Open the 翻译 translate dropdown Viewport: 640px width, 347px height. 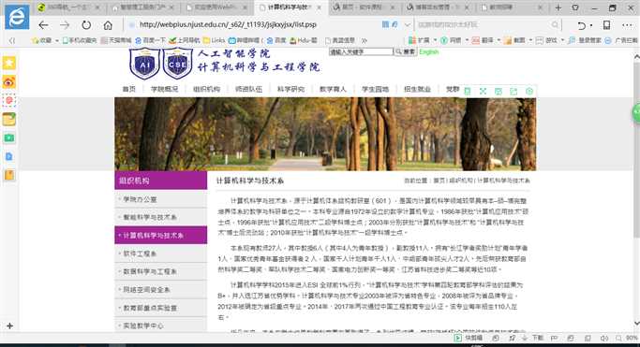point(485,40)
